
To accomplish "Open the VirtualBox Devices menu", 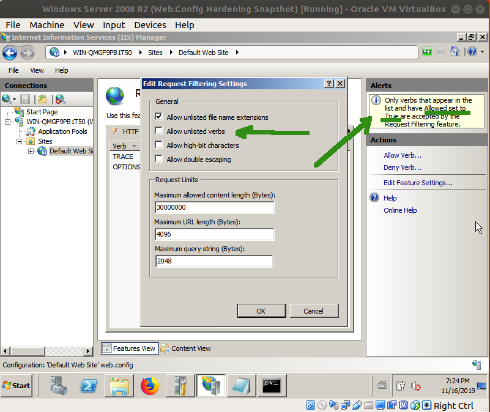I will pos(150,25).
